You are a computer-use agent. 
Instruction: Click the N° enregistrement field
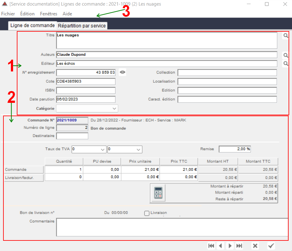tap(86, 72)
